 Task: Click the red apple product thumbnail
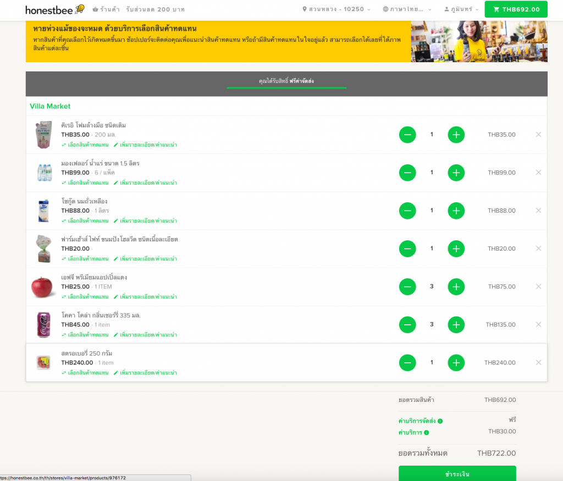43,287
